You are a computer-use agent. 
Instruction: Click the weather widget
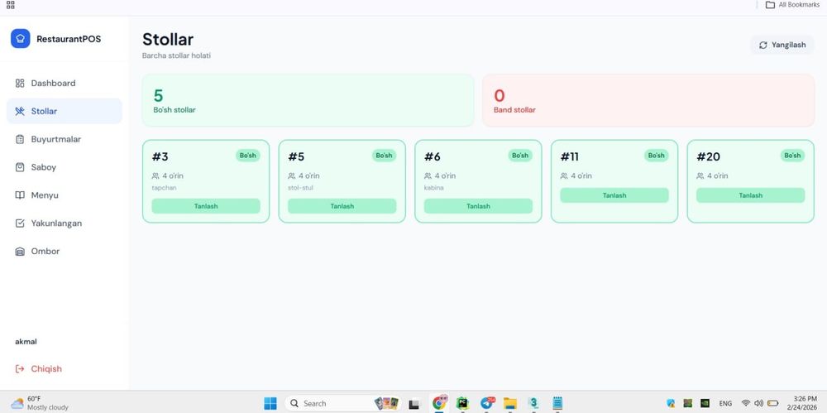coord(40,403)
